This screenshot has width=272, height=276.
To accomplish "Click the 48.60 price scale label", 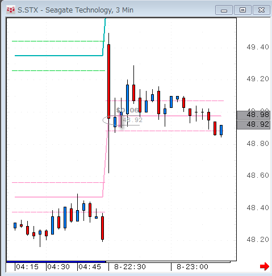I will [x=258, y=175].
